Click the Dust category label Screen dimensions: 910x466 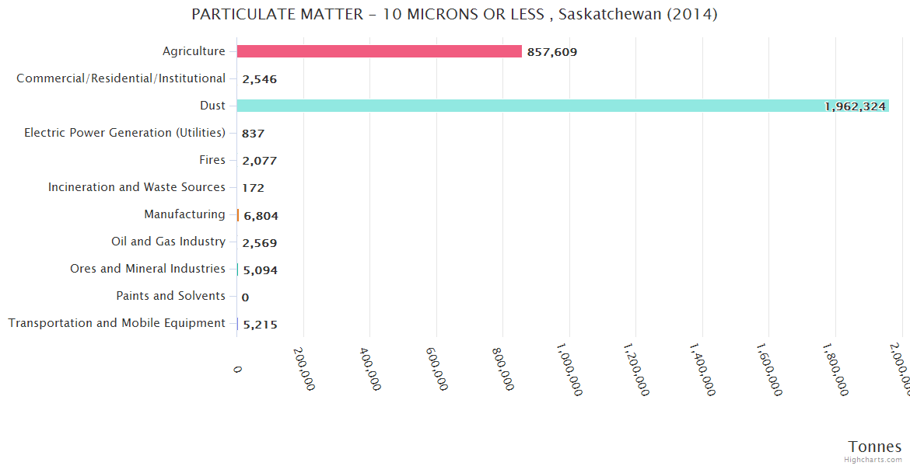point(212,106)
